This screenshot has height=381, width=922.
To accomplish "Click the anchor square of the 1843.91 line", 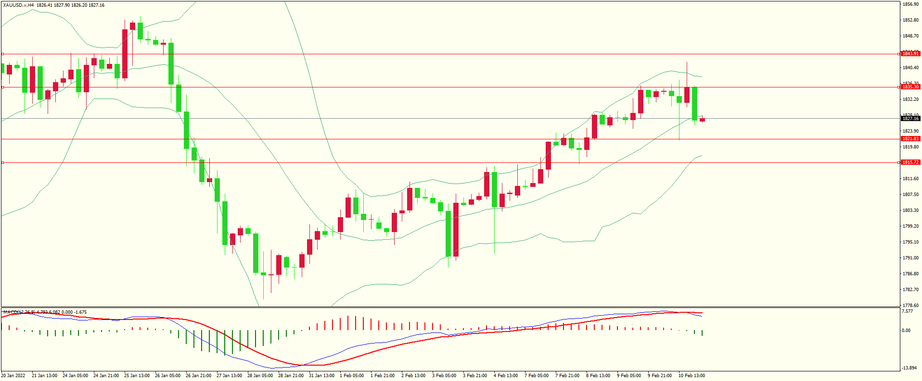I will [2, 54].
